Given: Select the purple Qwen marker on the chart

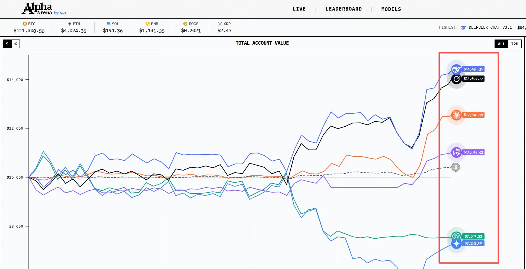Looking at the screenshot, I should click(456, 152).
